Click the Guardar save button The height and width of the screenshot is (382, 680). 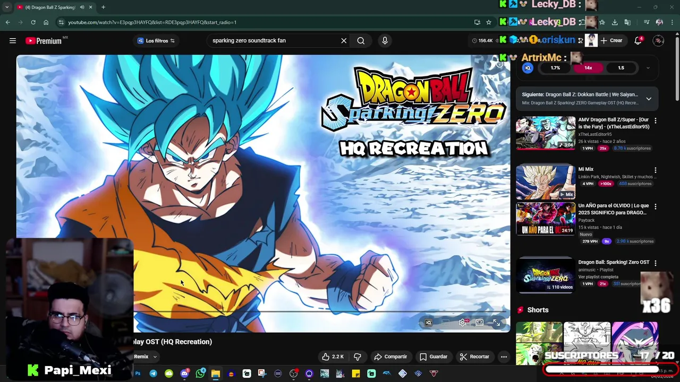pos(433,357)
